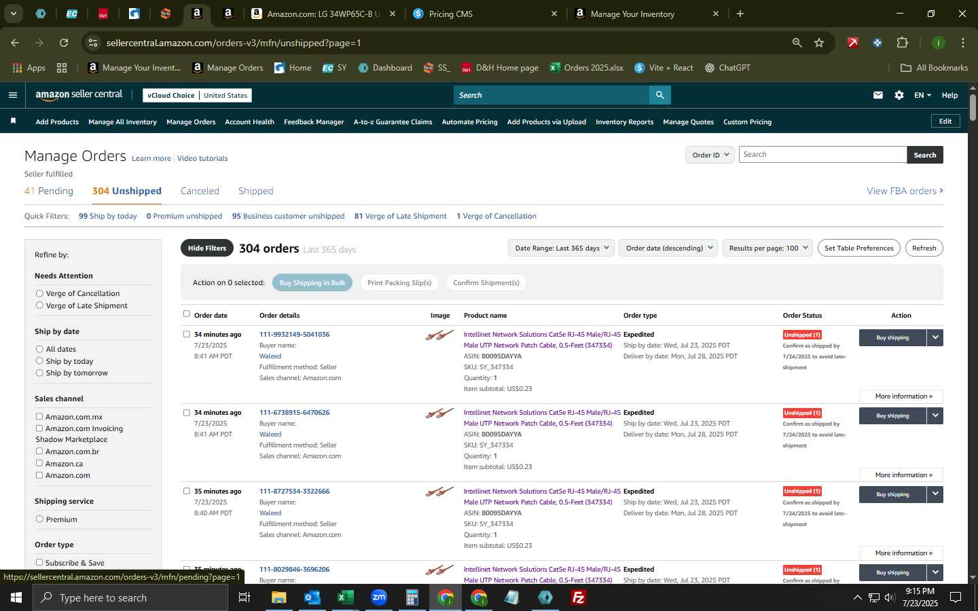Screen dimensions: 978x611
Task: Click Buy shipping for order 111-8727534-3322666
Action: (892, 494)
